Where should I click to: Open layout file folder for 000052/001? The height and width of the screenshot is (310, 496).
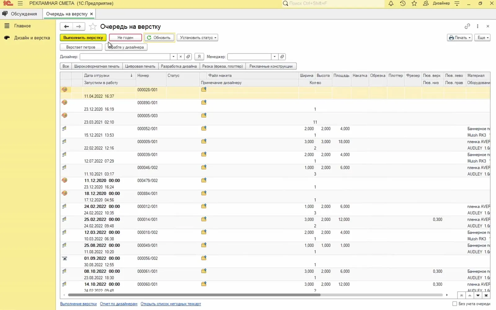pyautogui.click(x=204, y=128)
